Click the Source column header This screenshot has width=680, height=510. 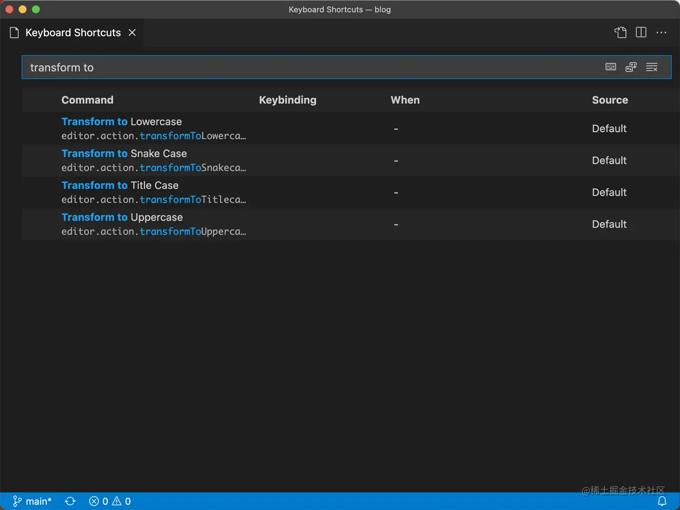click(x=610, y=100)
